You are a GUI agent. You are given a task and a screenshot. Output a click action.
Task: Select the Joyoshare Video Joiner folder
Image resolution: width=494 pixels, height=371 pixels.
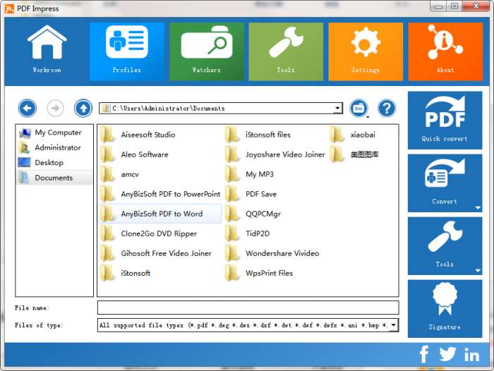[x=275, y=154]
